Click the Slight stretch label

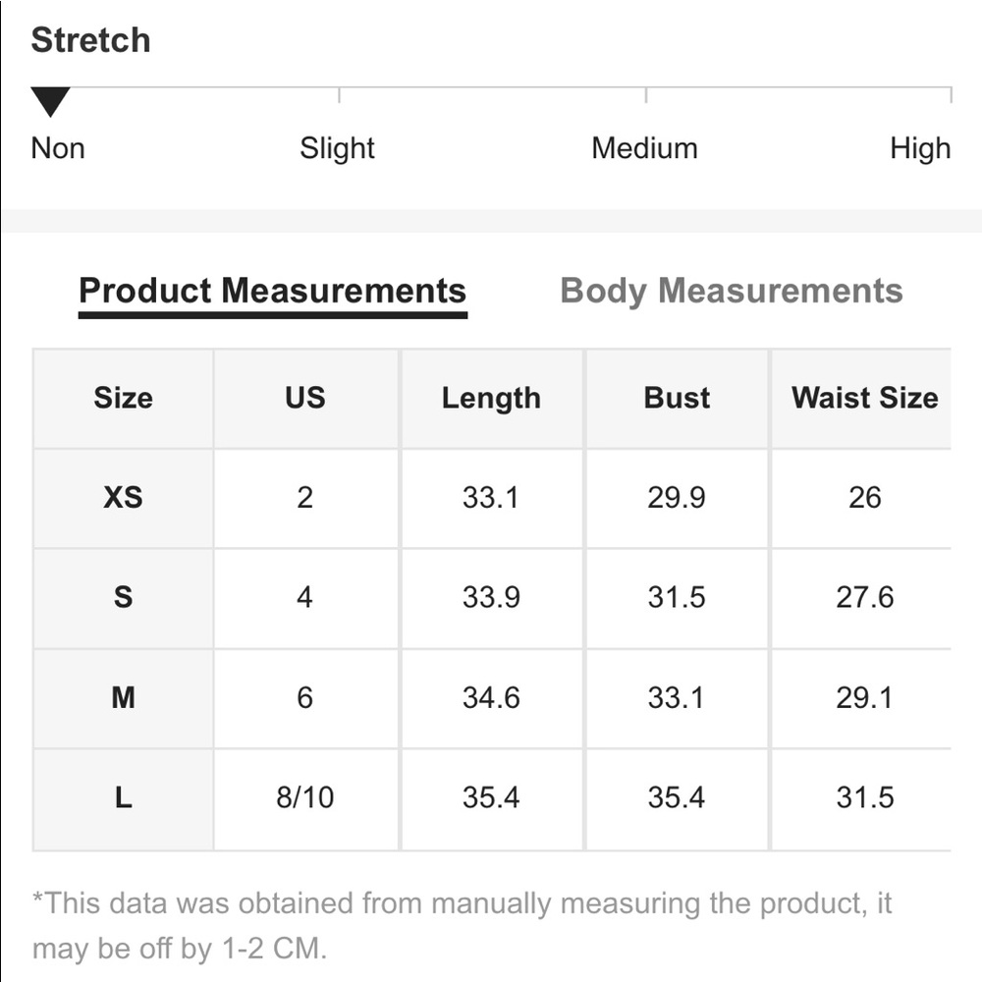point(337,148)
